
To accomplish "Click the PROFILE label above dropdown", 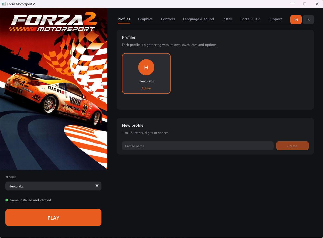I will click(11, 177).
